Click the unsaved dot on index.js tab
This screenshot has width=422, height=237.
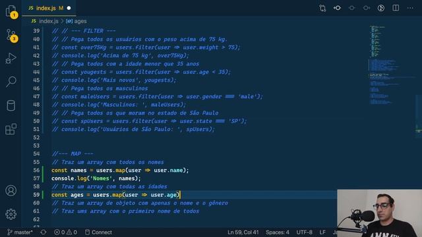[x=69, y=9]
